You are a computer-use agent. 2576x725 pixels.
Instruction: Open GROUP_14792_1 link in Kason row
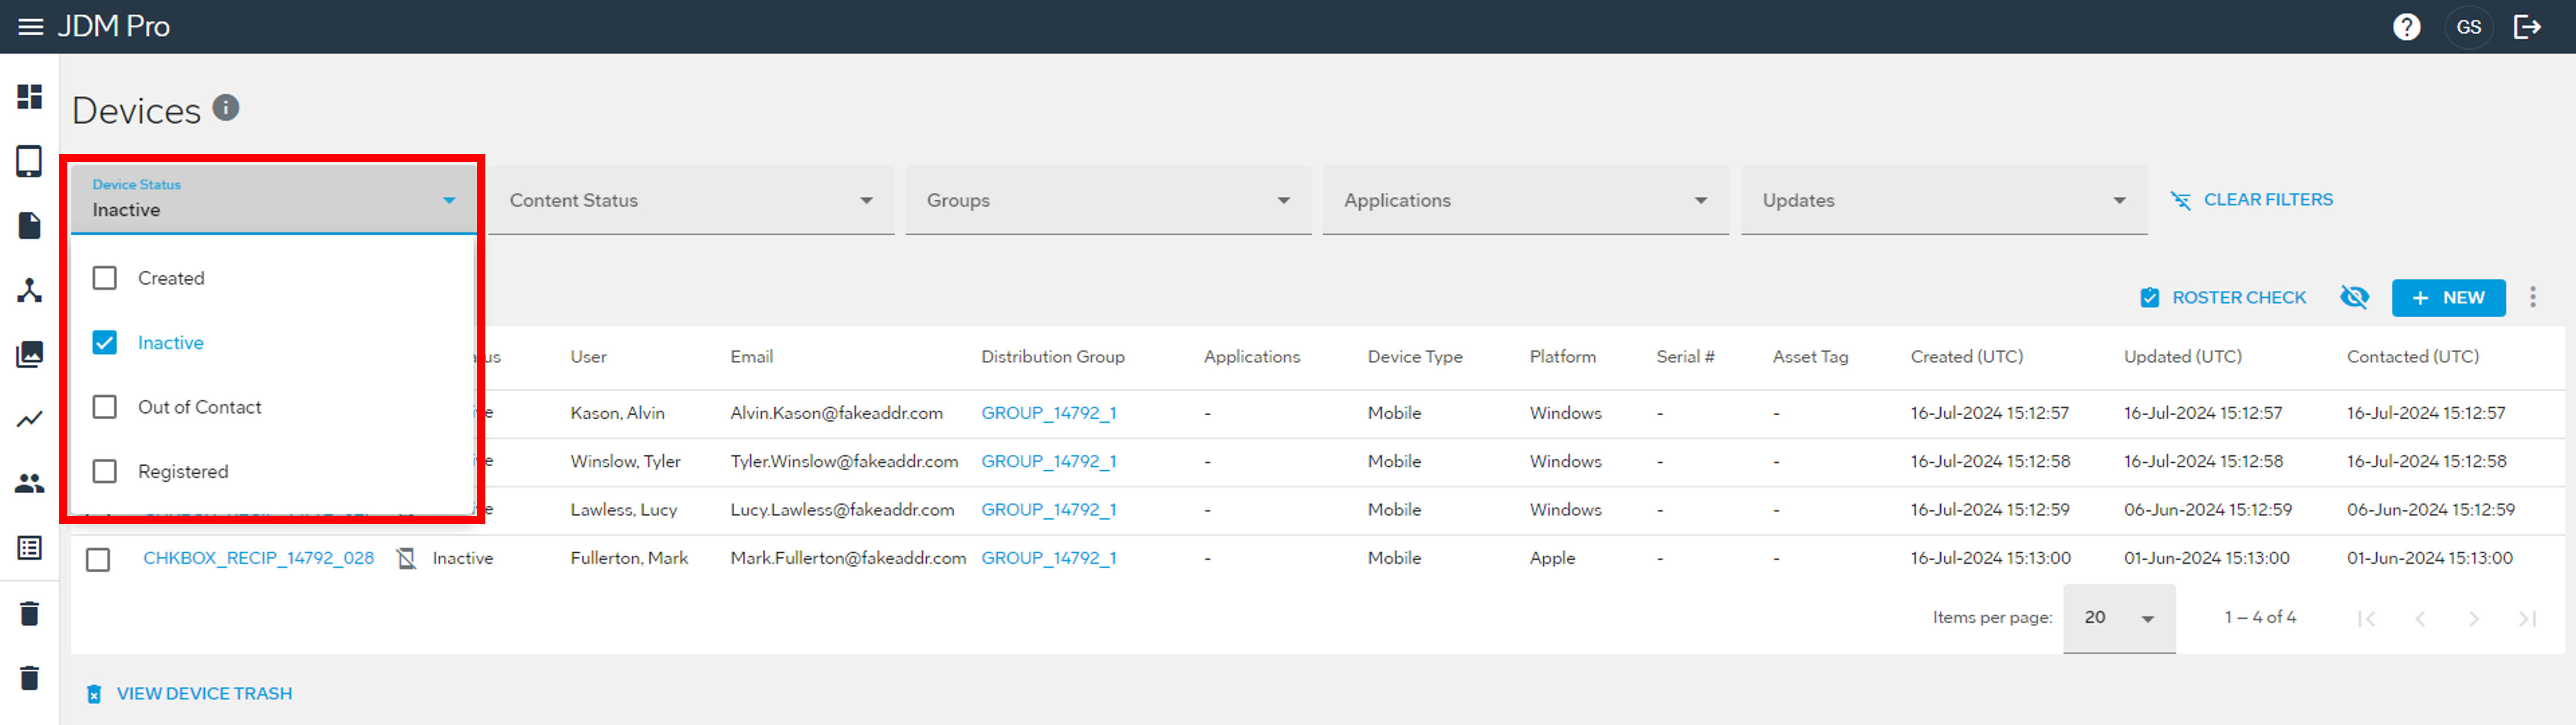1048,413
